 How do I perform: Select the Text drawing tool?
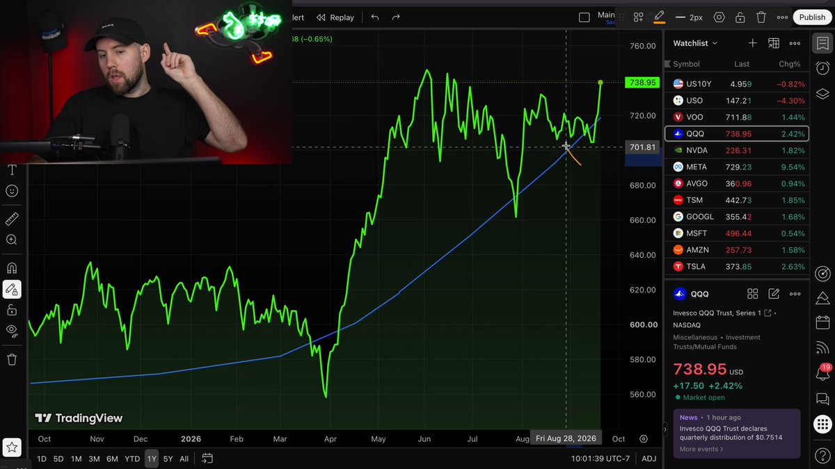coord(12,170)
